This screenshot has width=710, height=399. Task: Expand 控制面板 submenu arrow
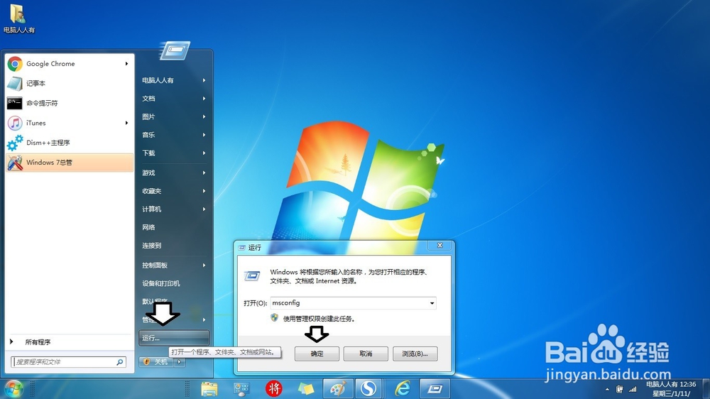tap(204, 265)
